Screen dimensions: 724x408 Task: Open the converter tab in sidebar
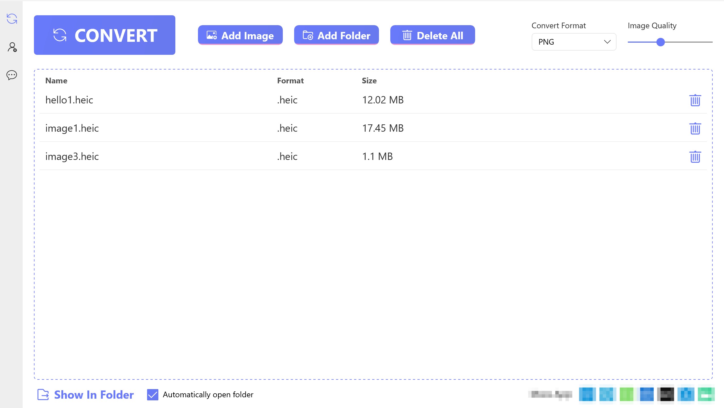point(12,19)
